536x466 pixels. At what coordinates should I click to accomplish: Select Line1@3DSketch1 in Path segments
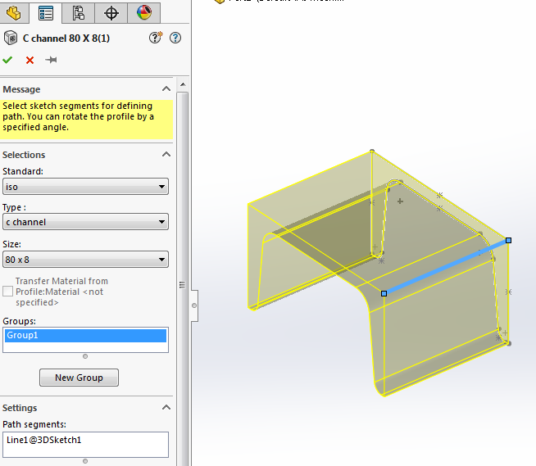(43, 440)
